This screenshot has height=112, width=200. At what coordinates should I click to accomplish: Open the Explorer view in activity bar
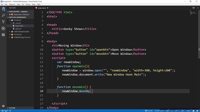3,9
